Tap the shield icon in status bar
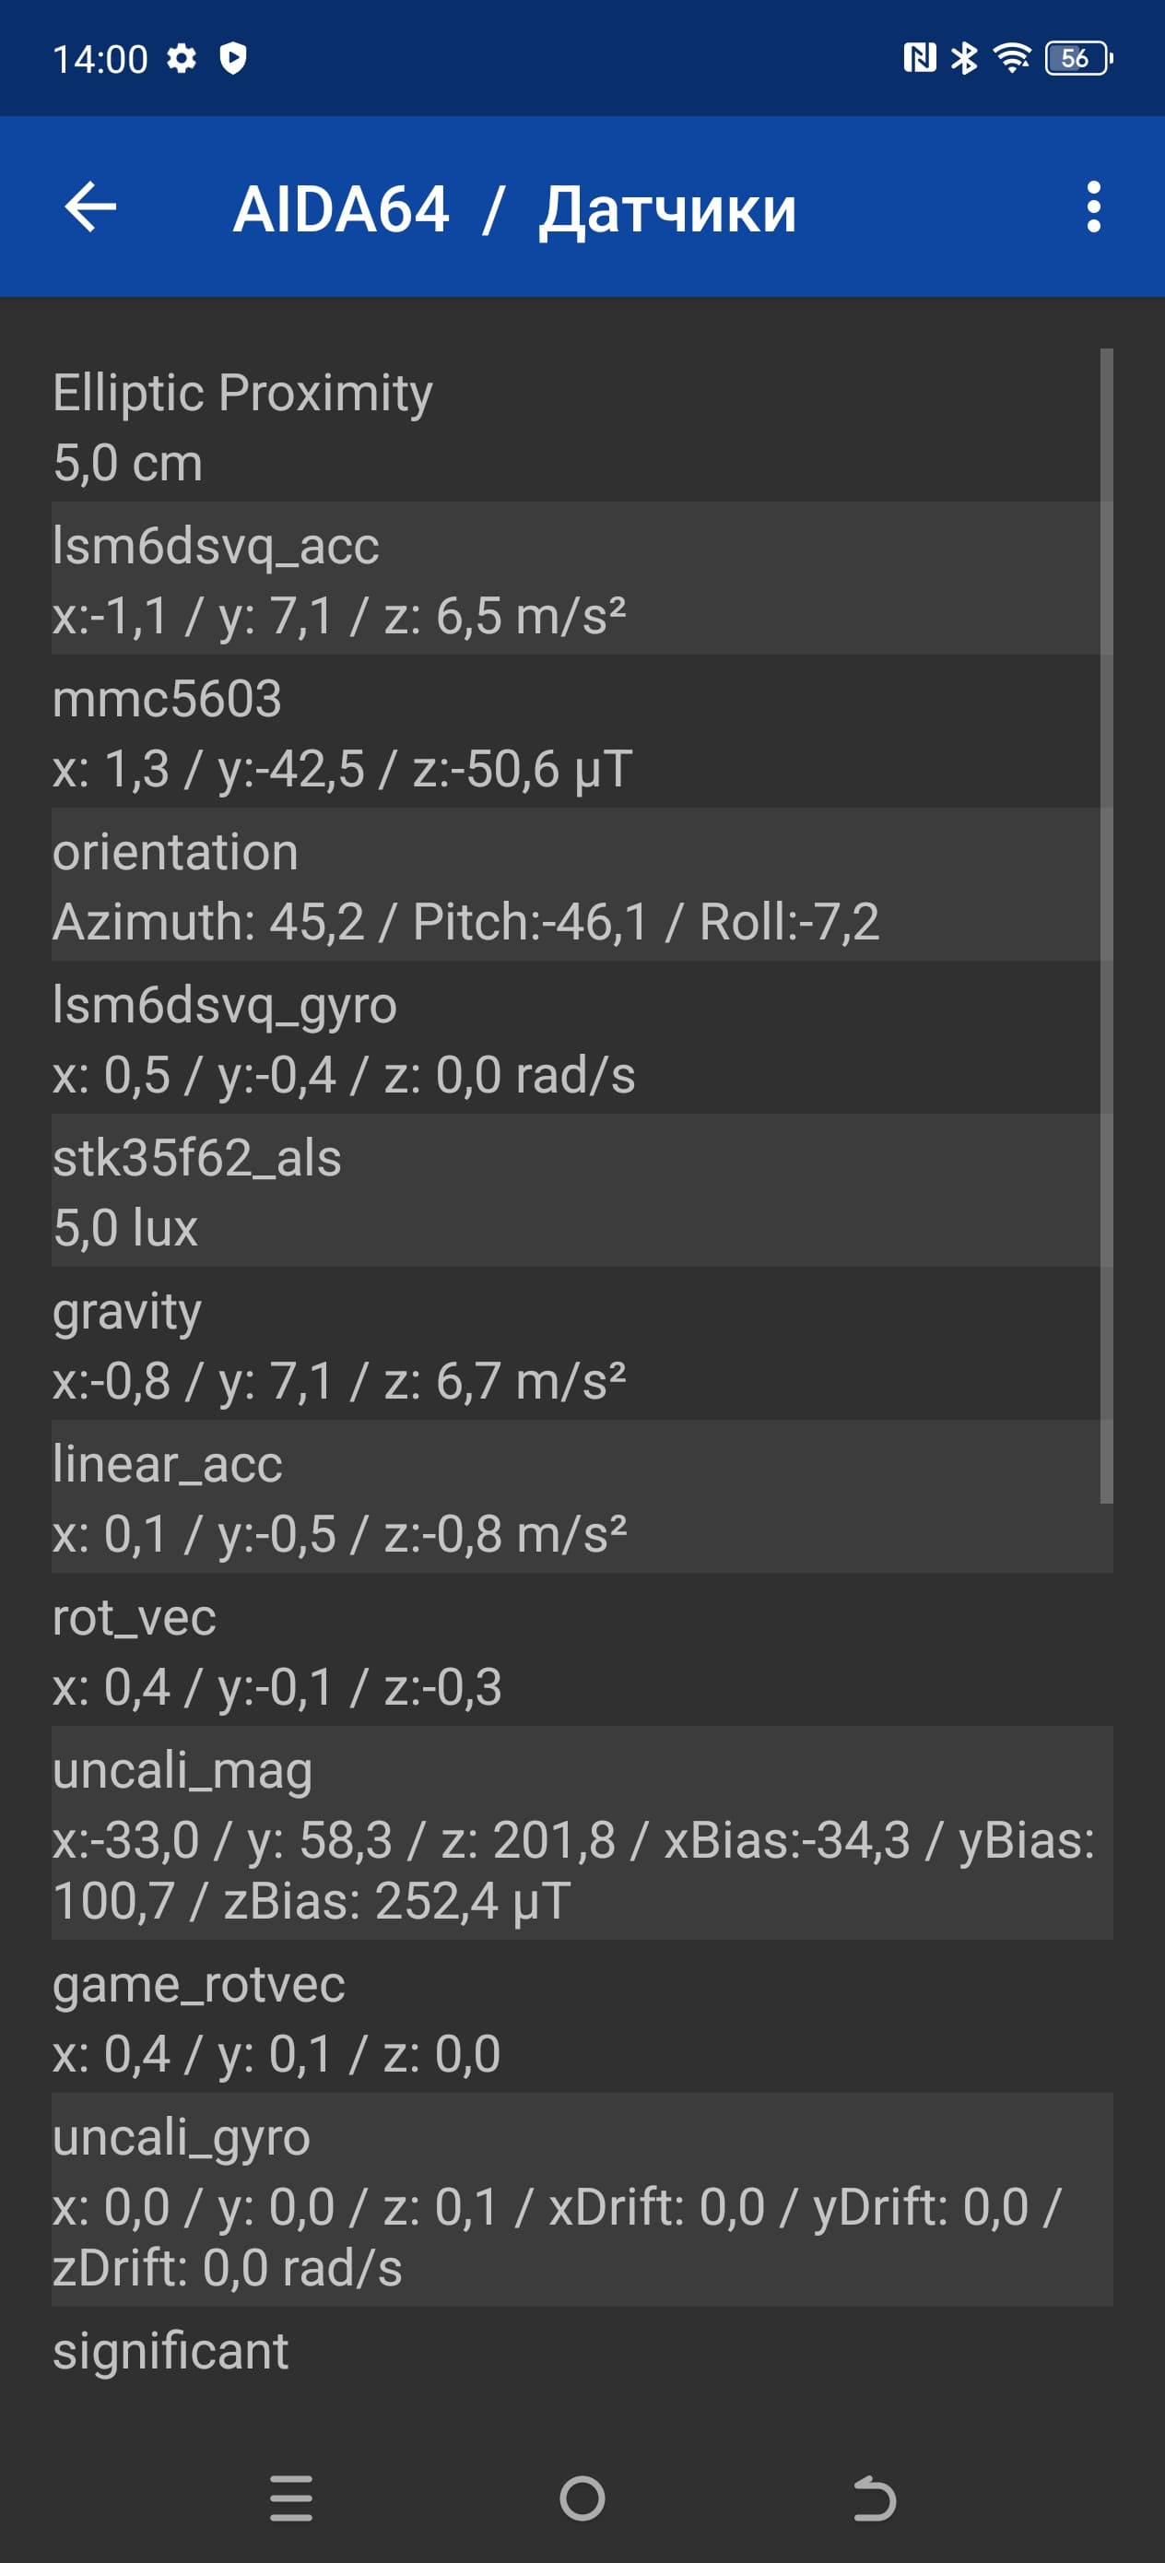 click(233, 59)
